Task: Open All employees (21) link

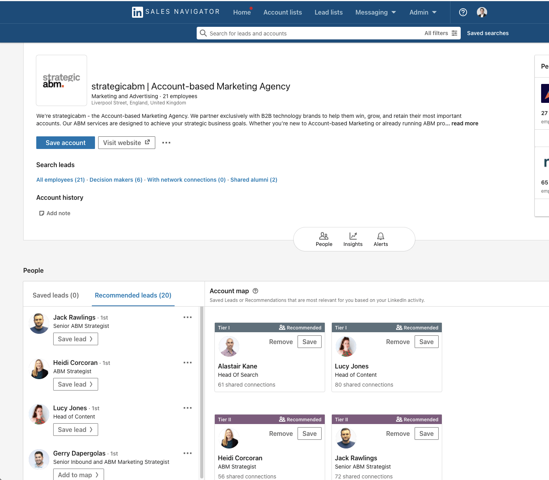Action: 61,180
